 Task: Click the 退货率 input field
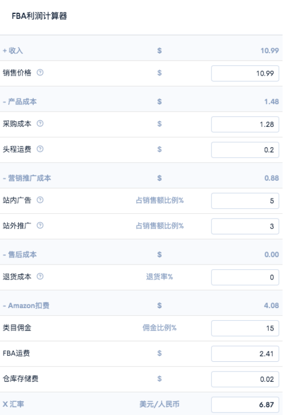[245, 277]
